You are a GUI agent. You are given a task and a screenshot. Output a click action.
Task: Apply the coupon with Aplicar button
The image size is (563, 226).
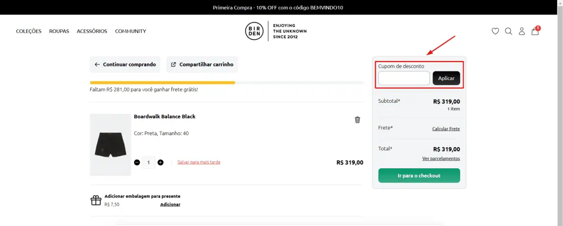pos(446,78)
